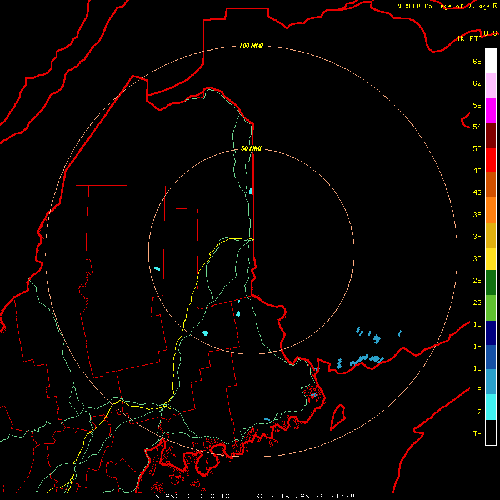The height and width of the screenshot is (500, 500).
Task: Click the 50 NMI range ring label
Action: point(251,148)
